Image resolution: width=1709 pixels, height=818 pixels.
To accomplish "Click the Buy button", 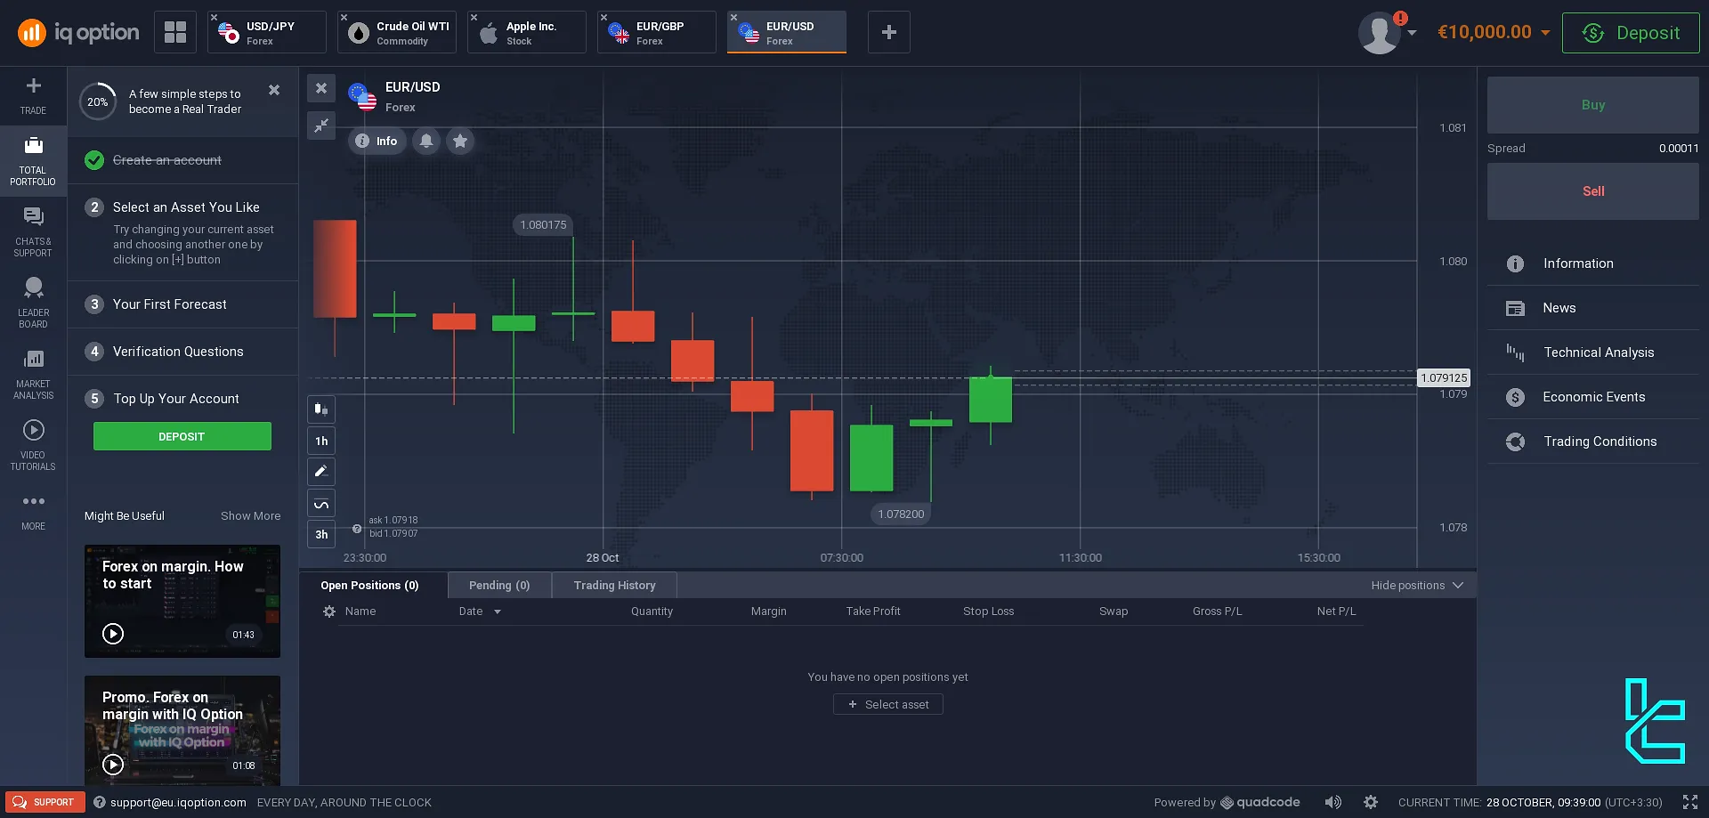I will [1592, 105].
